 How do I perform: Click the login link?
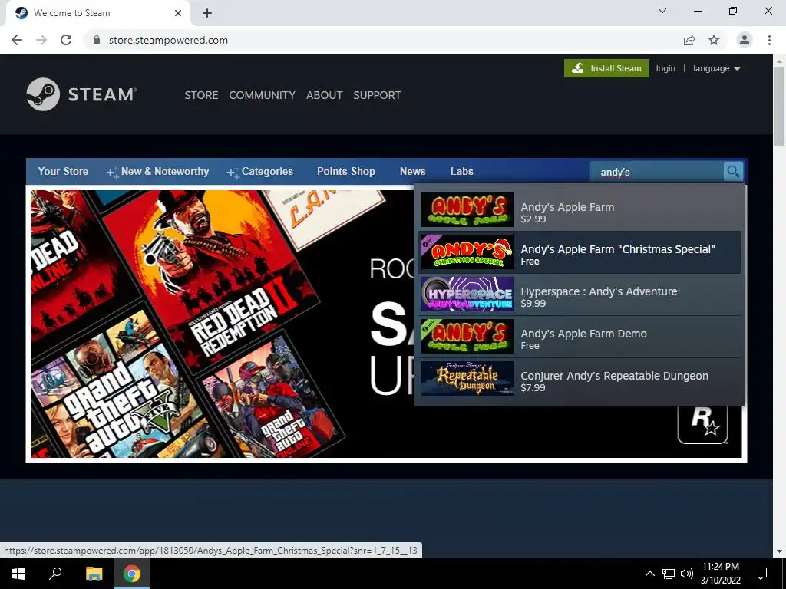665,68
